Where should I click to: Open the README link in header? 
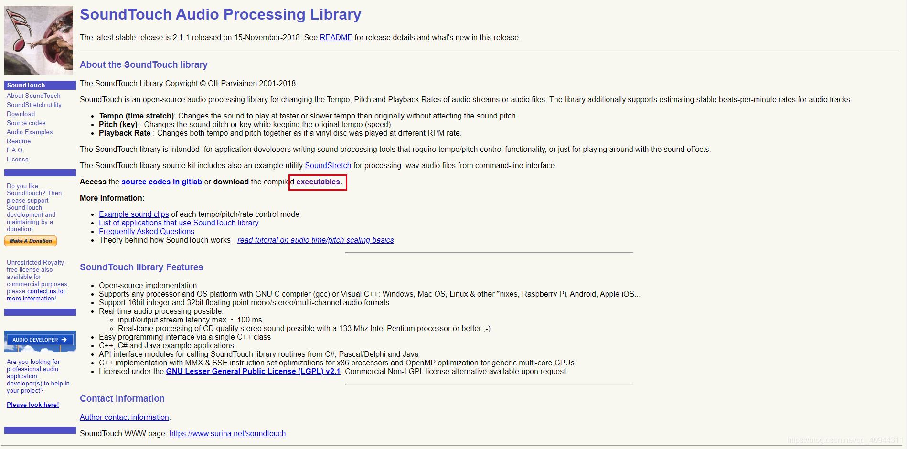click(x=336, y=38)
